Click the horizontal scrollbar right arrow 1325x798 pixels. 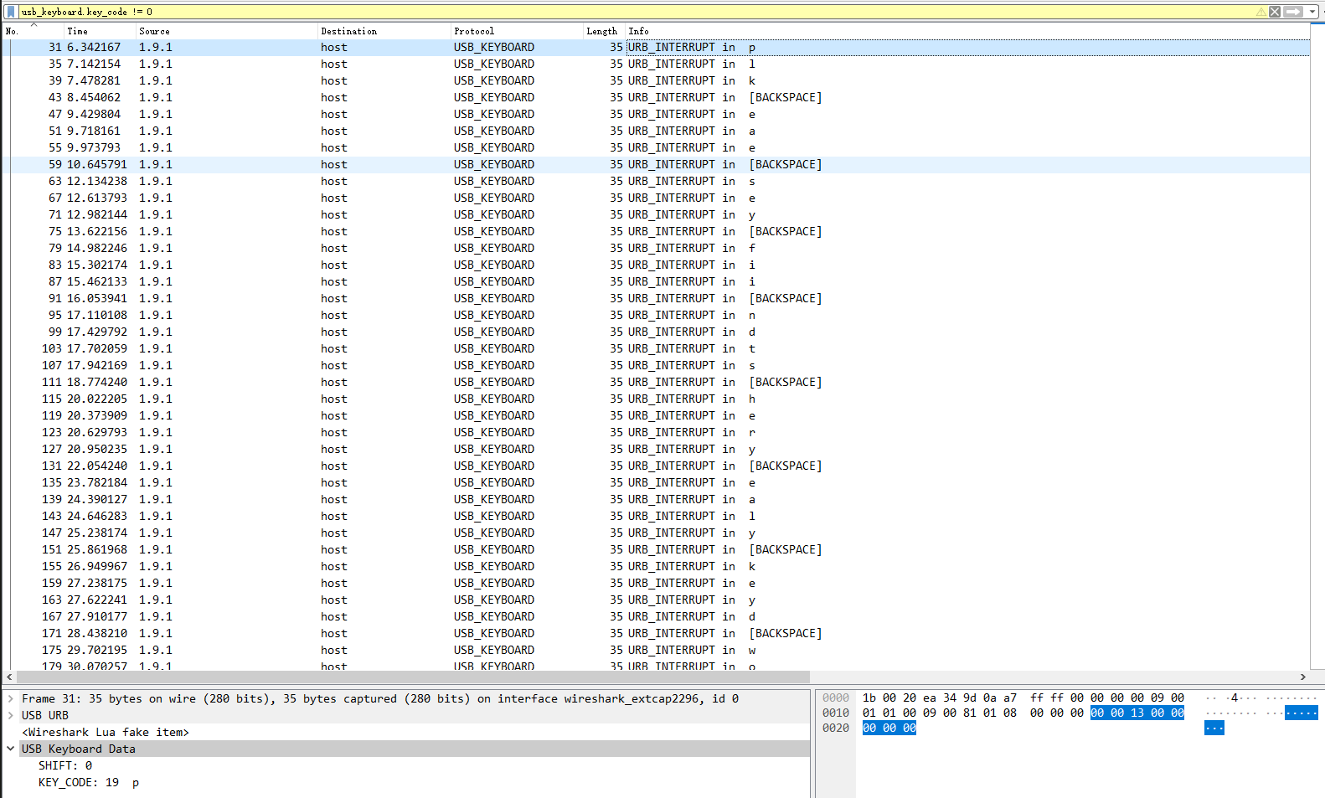pos(1303,677)
